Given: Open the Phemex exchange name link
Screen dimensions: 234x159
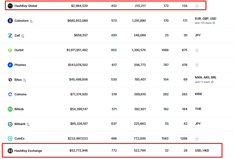Looking at the screenshot, I should (20, 65).
